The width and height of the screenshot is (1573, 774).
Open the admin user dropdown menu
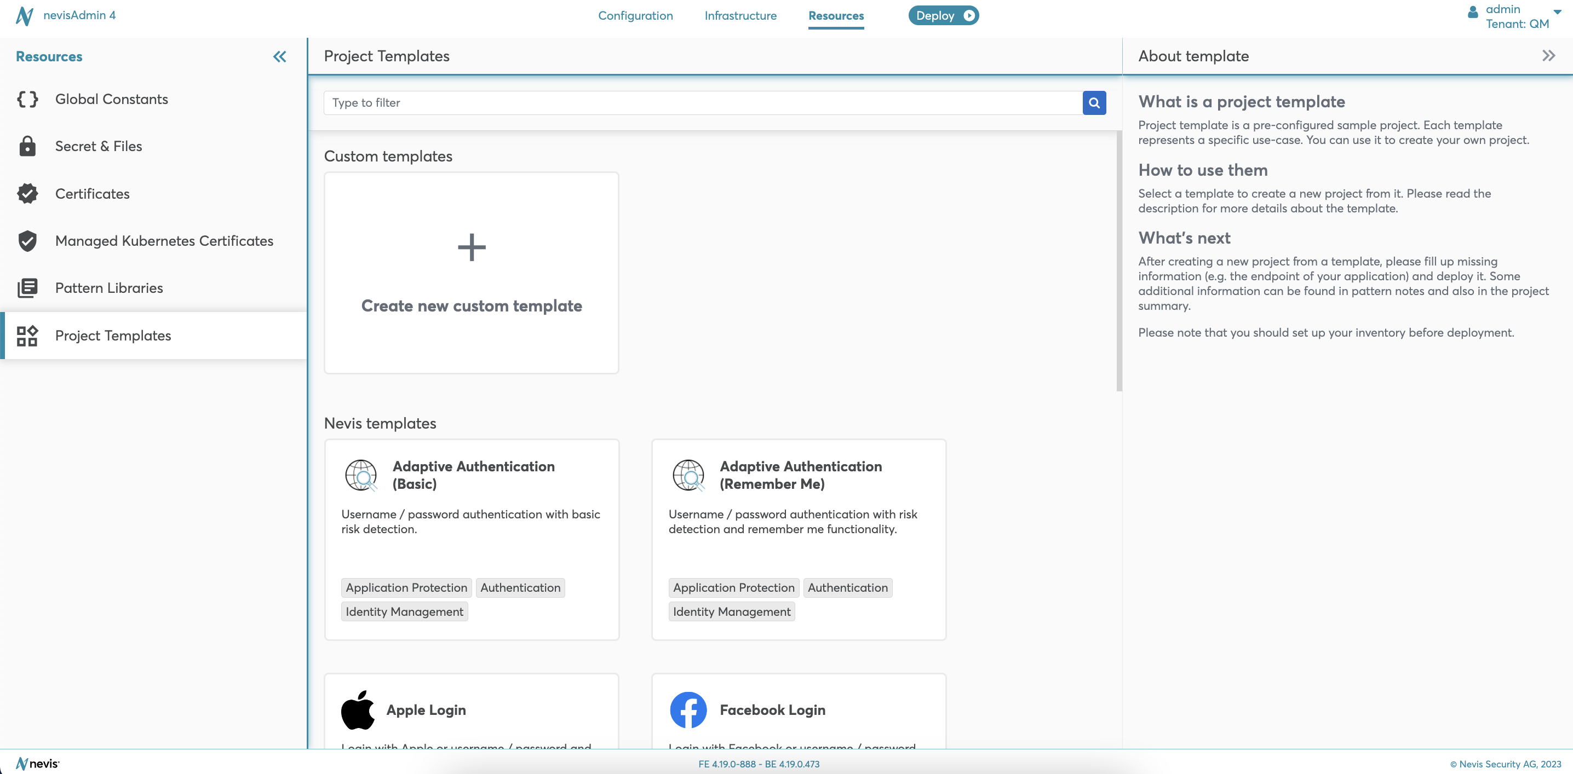(1557, 12)
